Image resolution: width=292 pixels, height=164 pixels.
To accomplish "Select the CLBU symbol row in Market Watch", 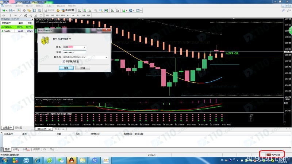I will click(x=17, y=31).
